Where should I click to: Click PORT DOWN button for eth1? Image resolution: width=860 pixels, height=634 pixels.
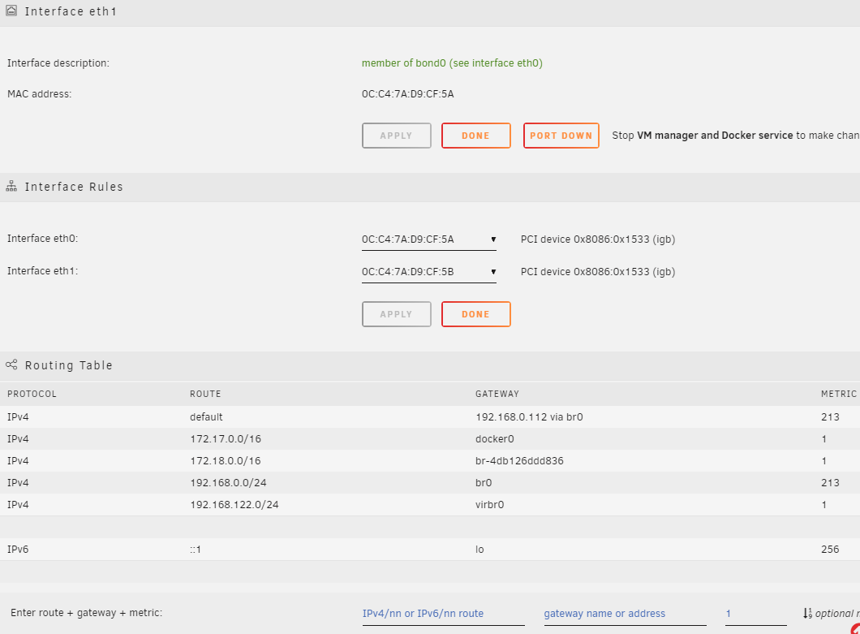pyautogui.click(x=561, y=136)
